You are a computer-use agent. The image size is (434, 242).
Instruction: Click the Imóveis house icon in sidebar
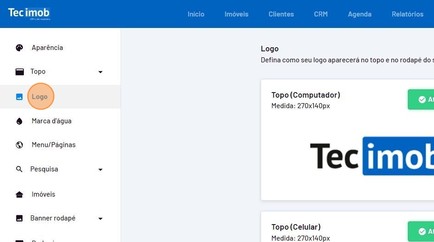19,194
